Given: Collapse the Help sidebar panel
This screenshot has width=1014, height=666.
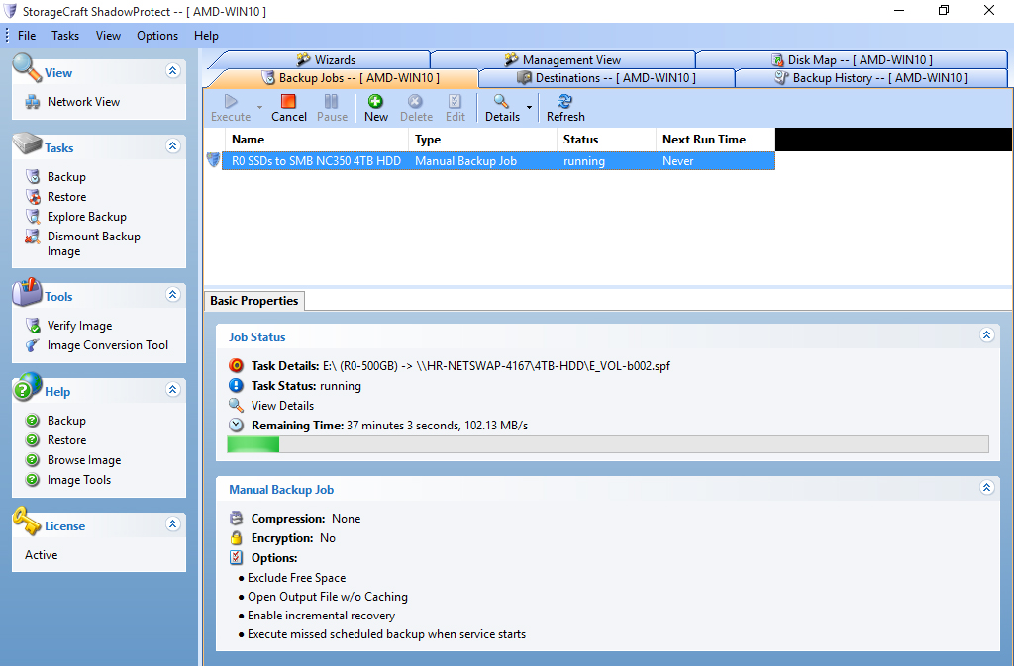Looking at the screenshot, I should (x=172, y=390).
